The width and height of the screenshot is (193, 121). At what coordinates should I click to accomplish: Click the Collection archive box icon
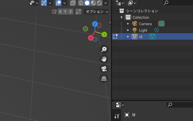[128, 17]
